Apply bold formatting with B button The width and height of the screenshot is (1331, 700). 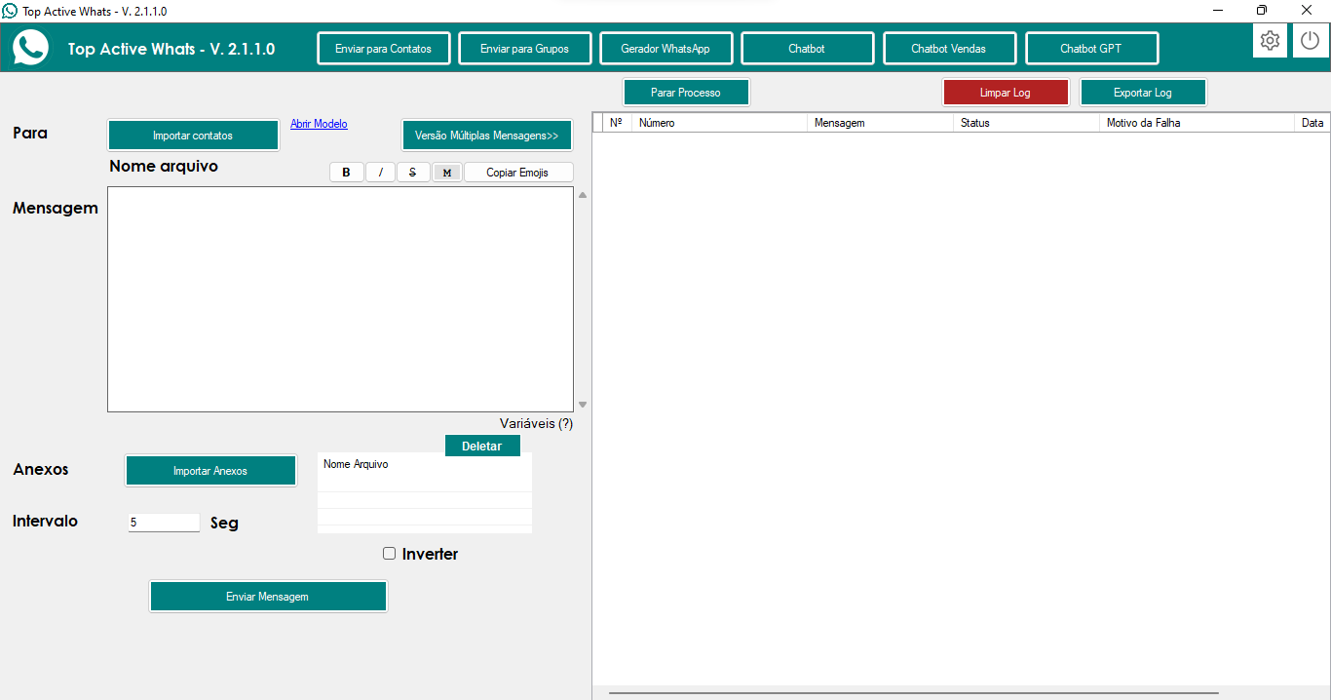346,173
